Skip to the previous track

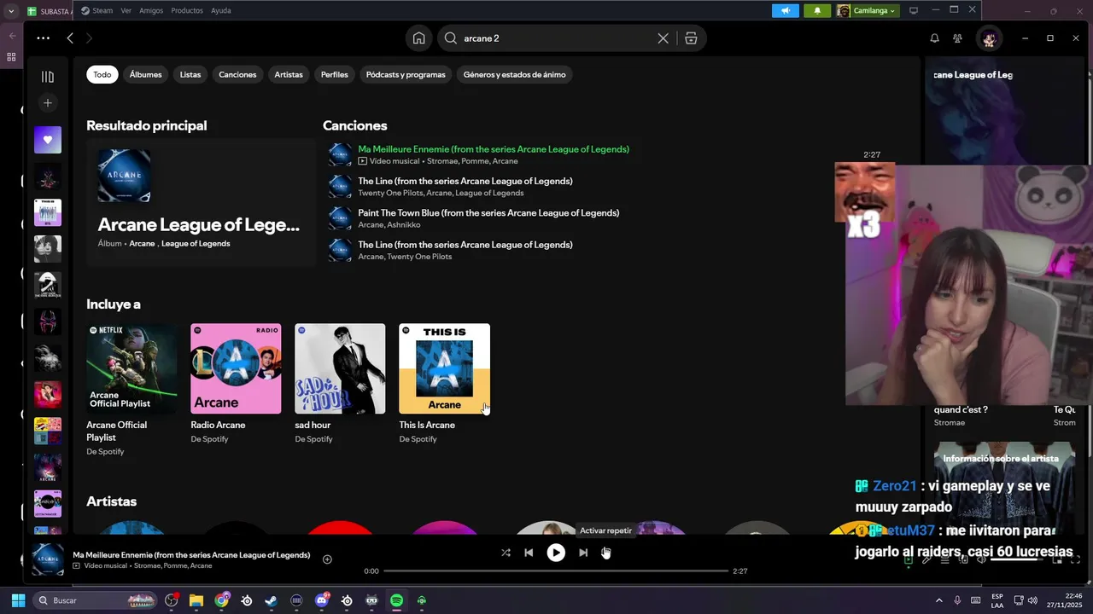coord(529,553)
